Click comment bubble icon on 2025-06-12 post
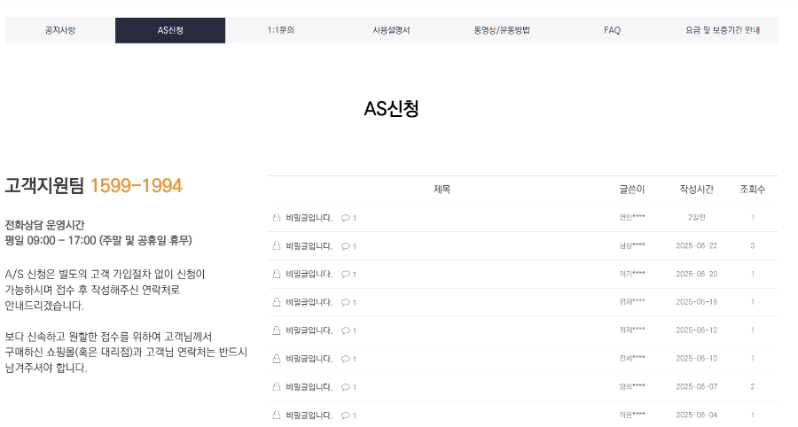The image size is (798, 427). 346,331
